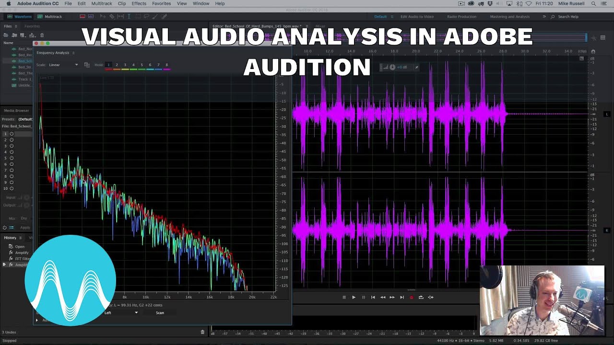Click the 22.0 mark on timeline ruler

[x=437, y=51]
